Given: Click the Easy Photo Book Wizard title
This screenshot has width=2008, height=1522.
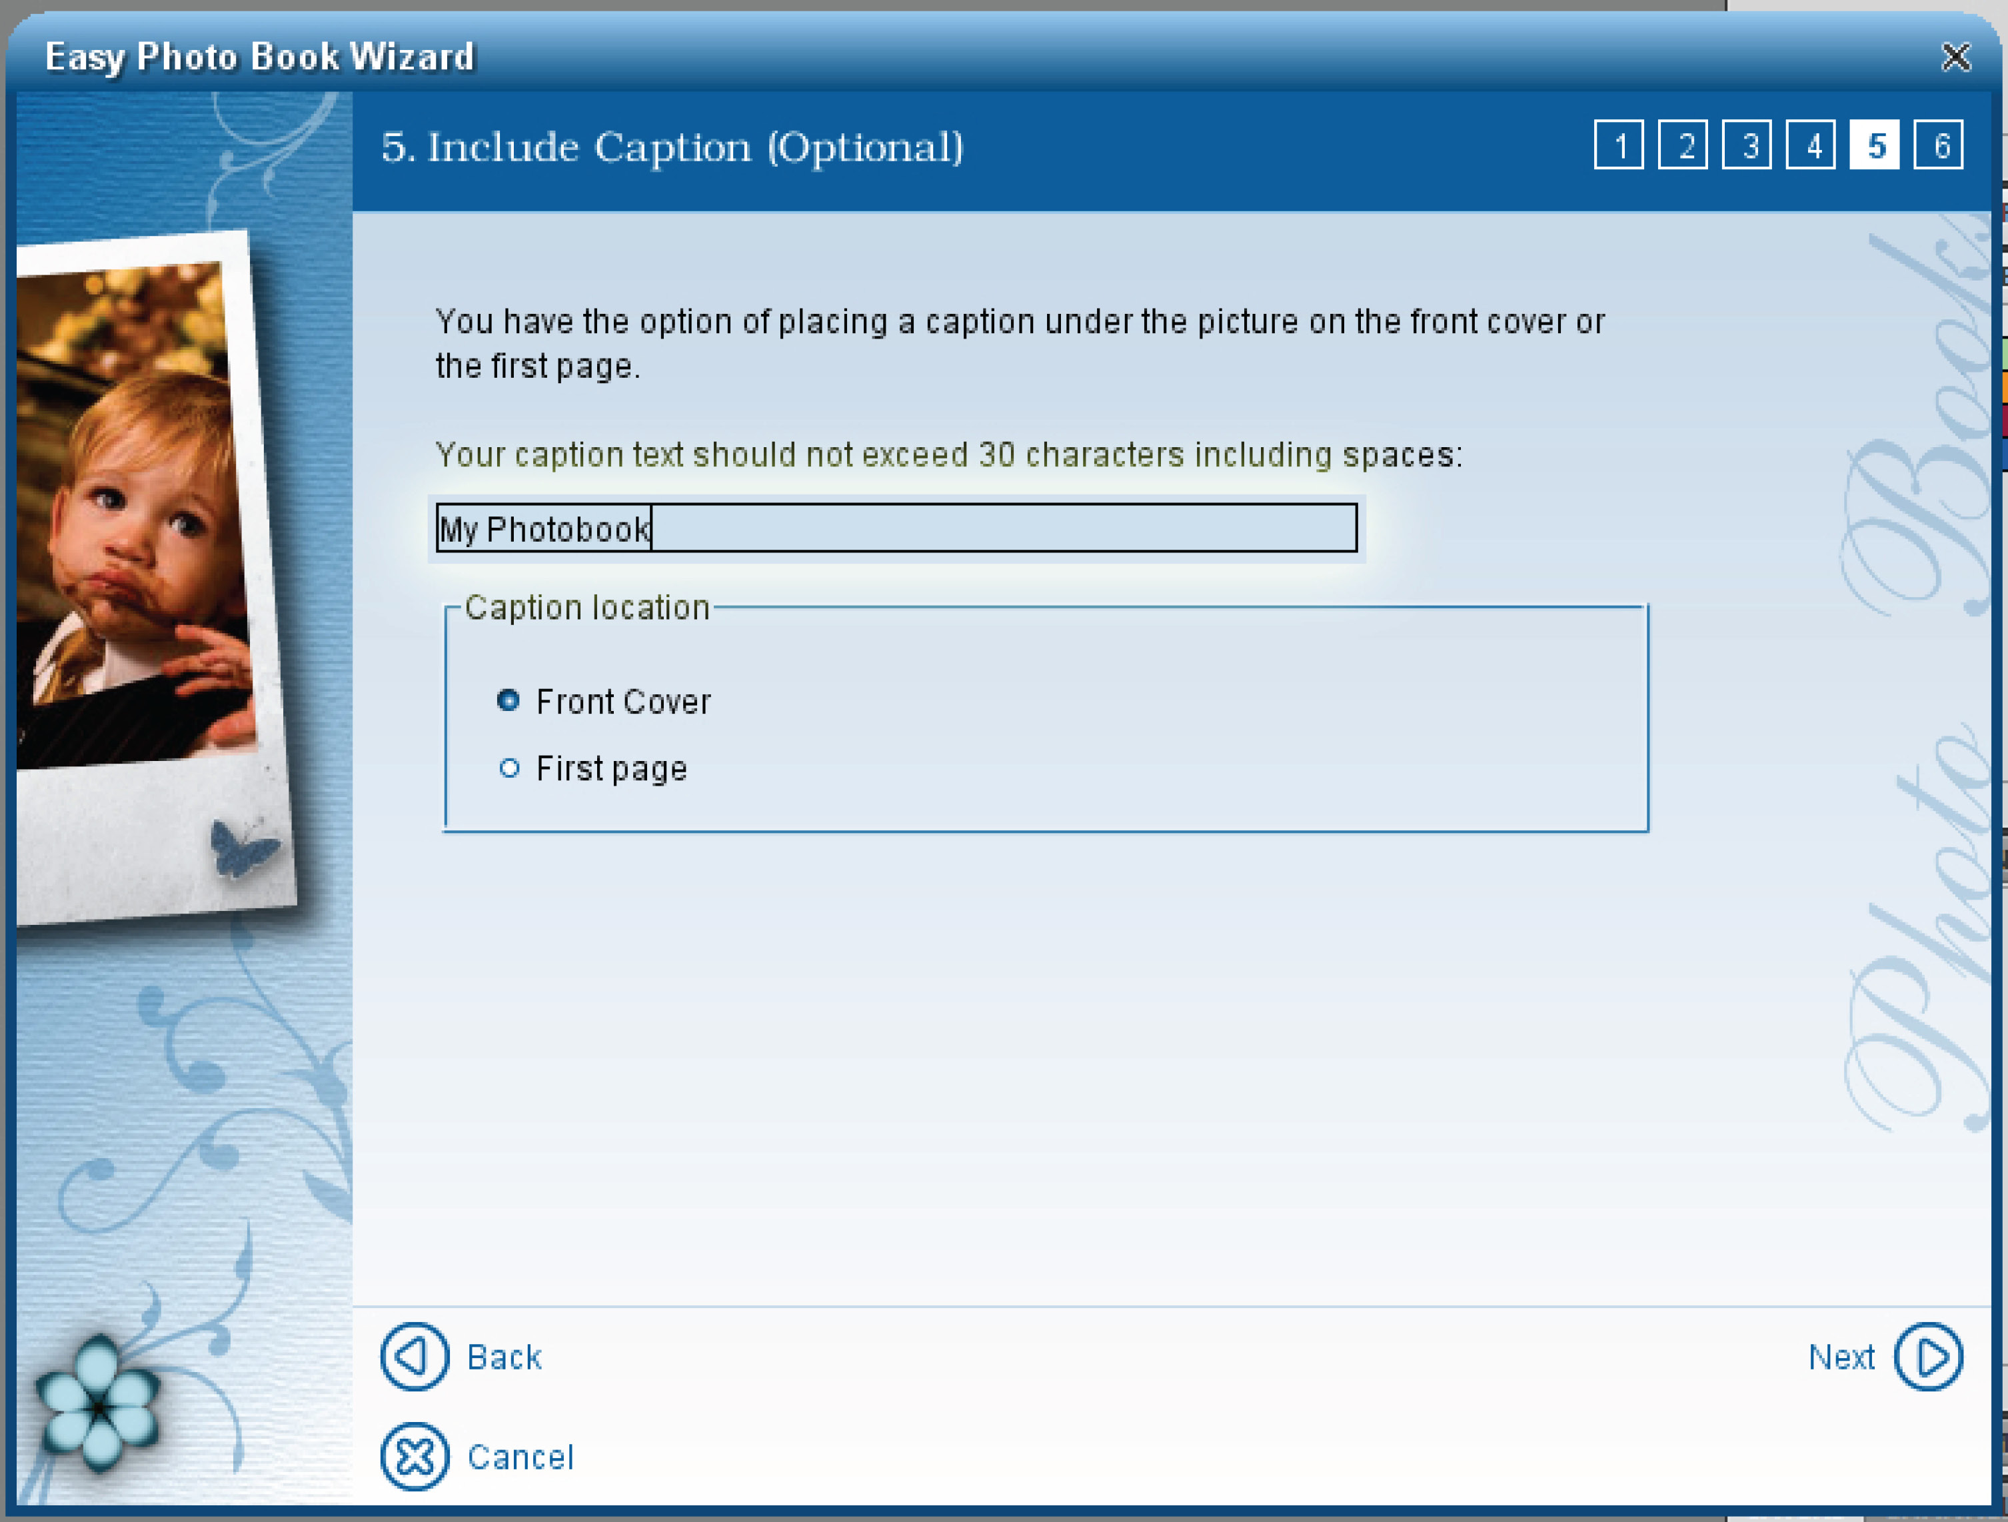Looking at the screenshot, I should 260,57.
